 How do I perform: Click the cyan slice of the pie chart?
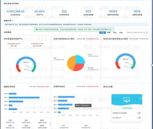point(80,59)
